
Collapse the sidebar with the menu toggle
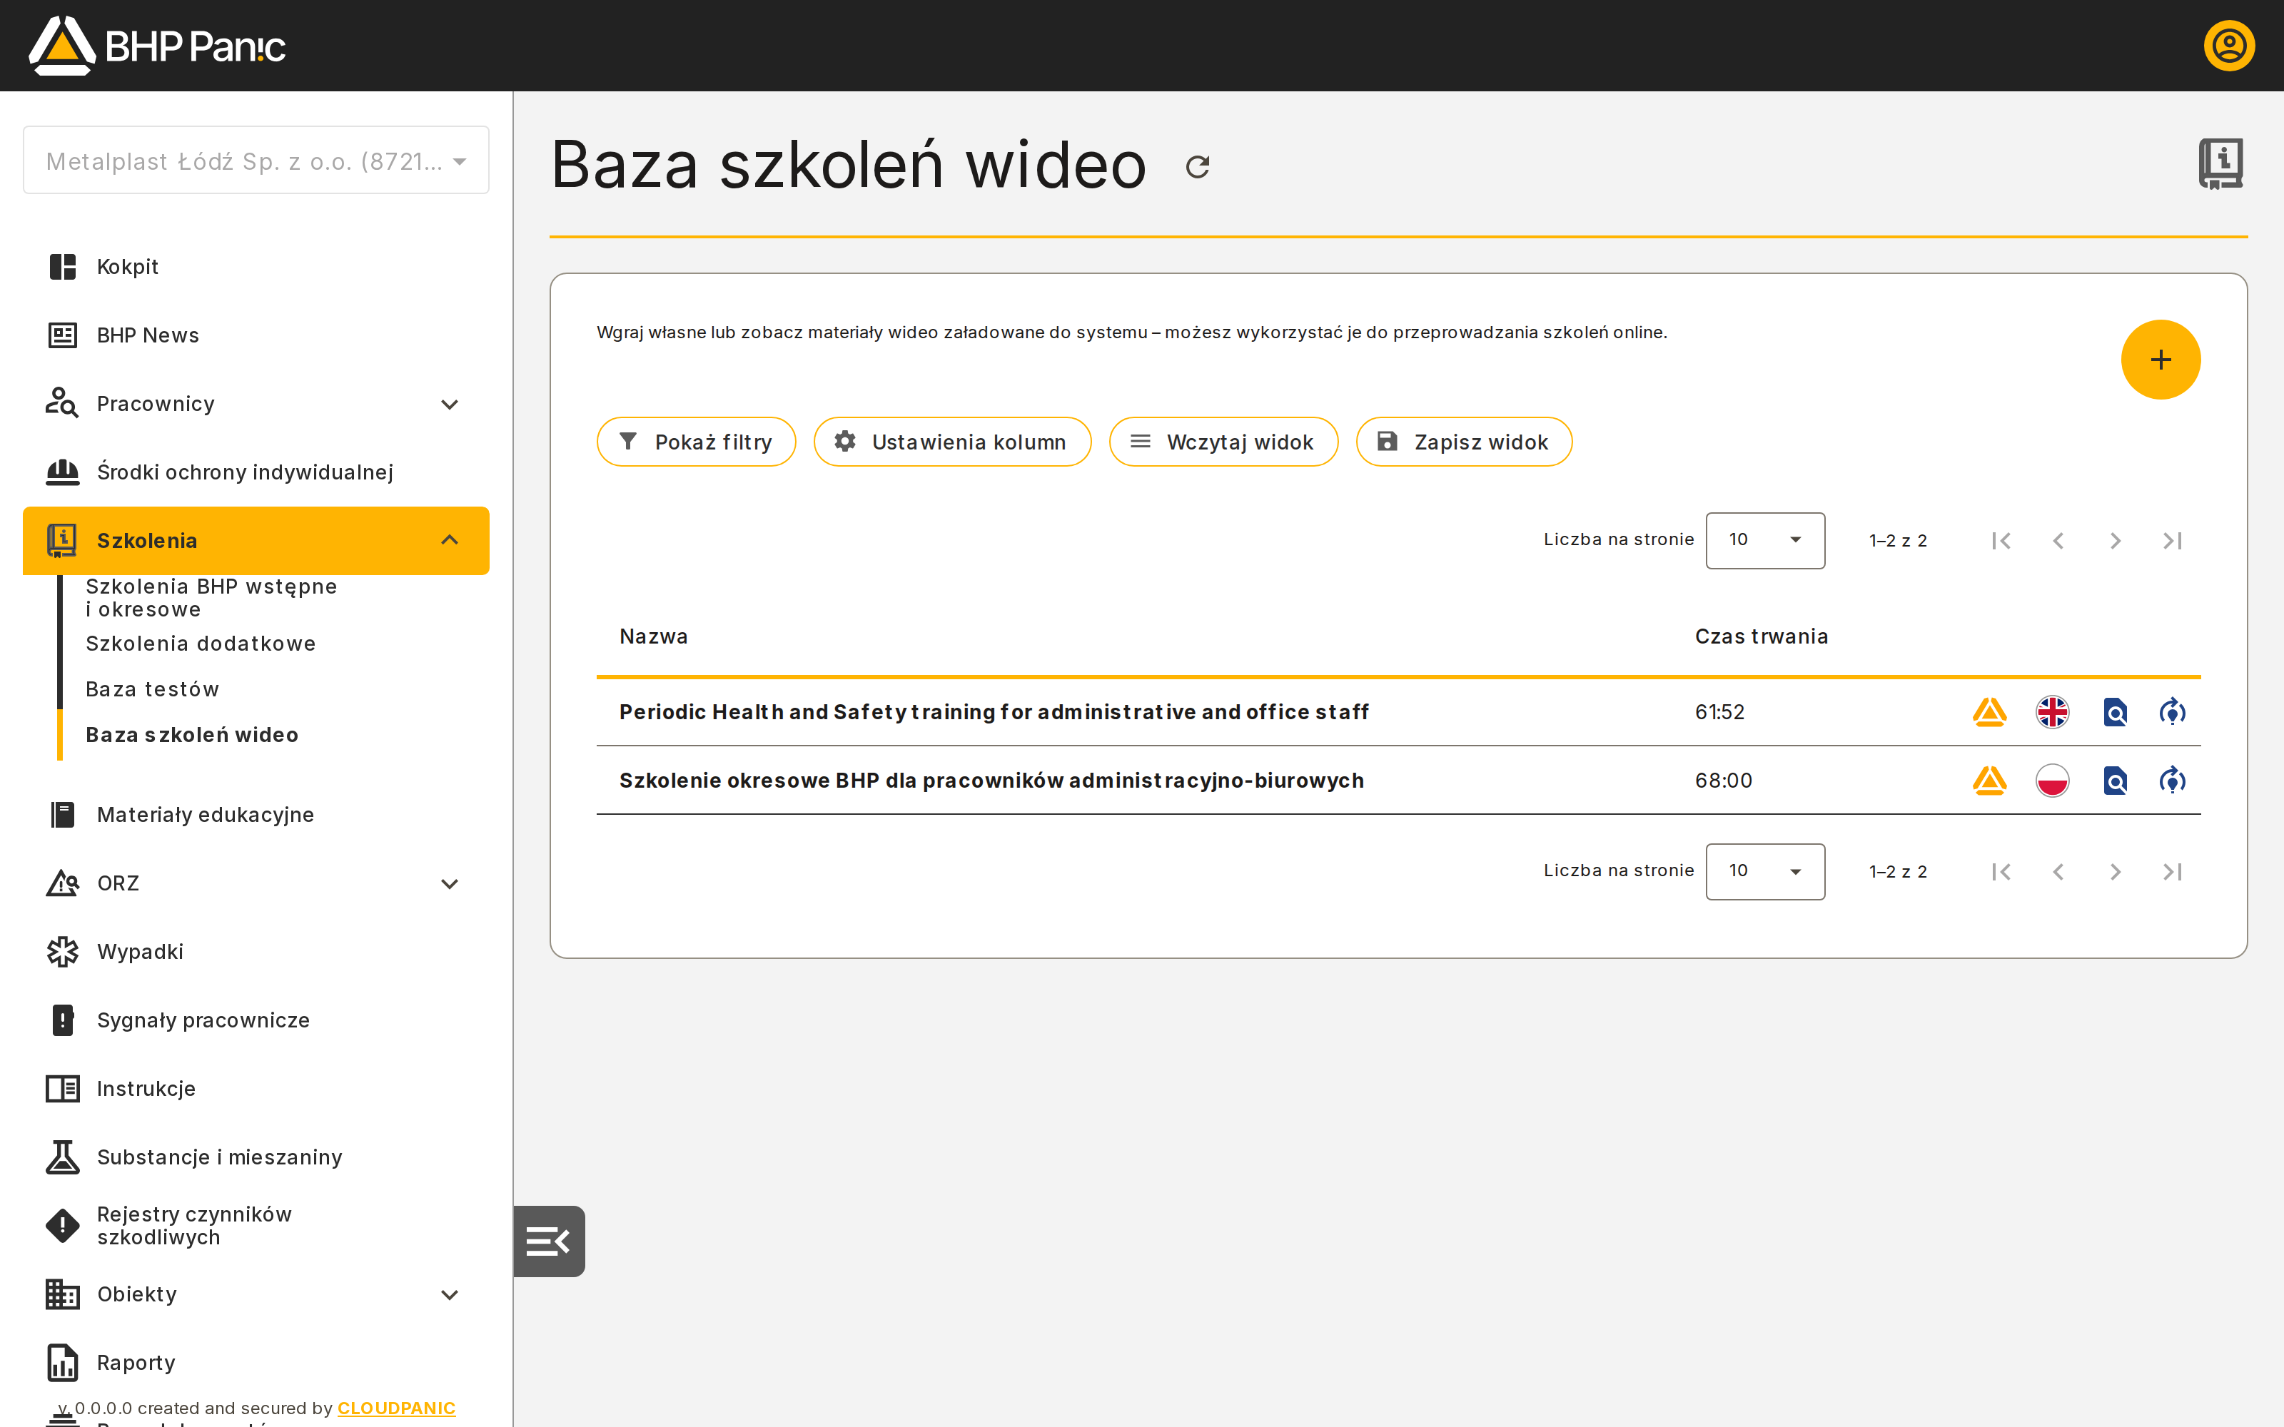tap(548, 1241)
